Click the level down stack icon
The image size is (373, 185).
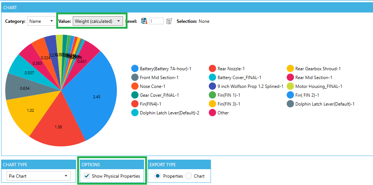[x=144, y=21]
